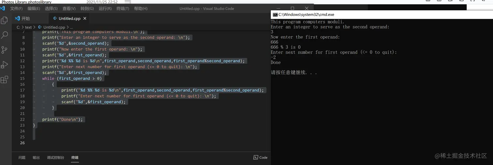Click the VS Code logo in title bar
The width and height of the screenshot is (493, 165).
point(3,8)
